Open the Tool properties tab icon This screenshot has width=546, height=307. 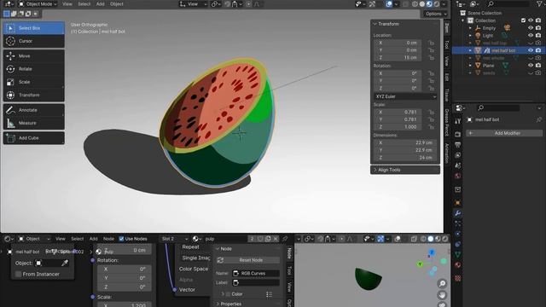click(x=458, y=121)
